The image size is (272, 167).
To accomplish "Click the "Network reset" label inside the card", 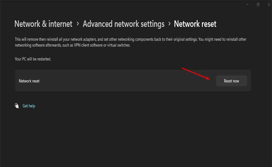I will (x=29, y=81).
